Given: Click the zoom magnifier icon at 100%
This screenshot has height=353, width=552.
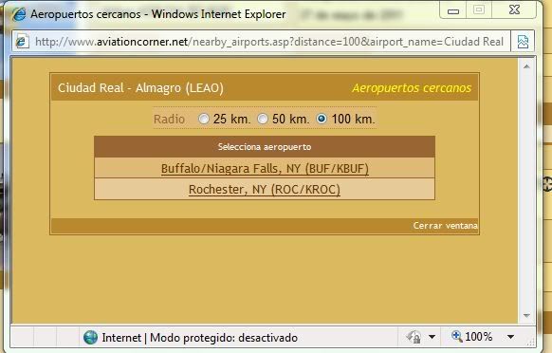Looking at the screenshot, I should (x=456, y=337).
